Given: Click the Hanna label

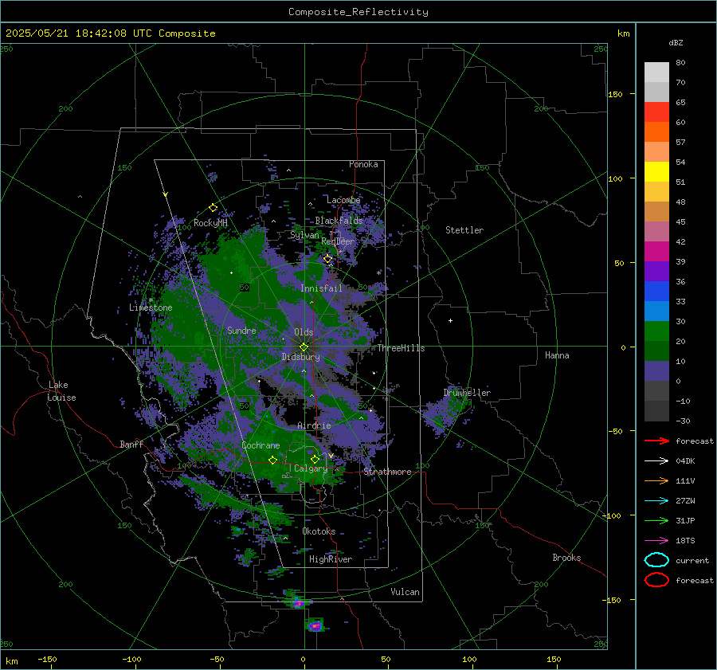Looking at the screenshot, I should coord(557,355).
